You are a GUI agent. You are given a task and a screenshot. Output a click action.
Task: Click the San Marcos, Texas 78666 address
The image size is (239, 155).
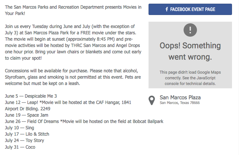(x=180, y=103)
